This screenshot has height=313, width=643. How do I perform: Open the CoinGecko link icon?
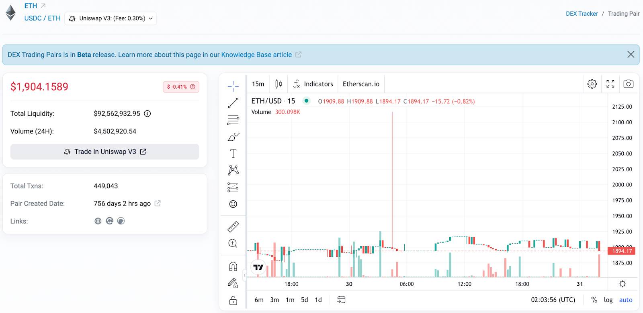pyautogui.click(x=121, y=221)
